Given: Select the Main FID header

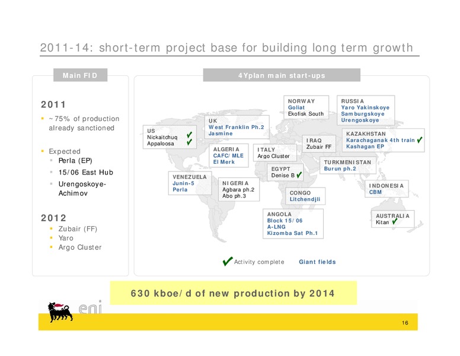Looking at the screenshot, I should pos(80,75).
